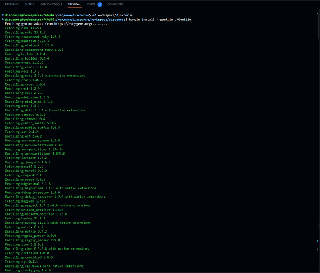Screen dimensions: 320x273
Task: Click the line 'Installing rake 13.2.1'
Action: point(25,32)
